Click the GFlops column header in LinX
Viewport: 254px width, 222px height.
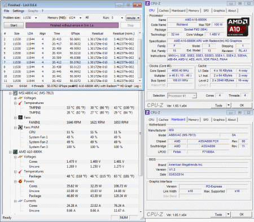76,33
